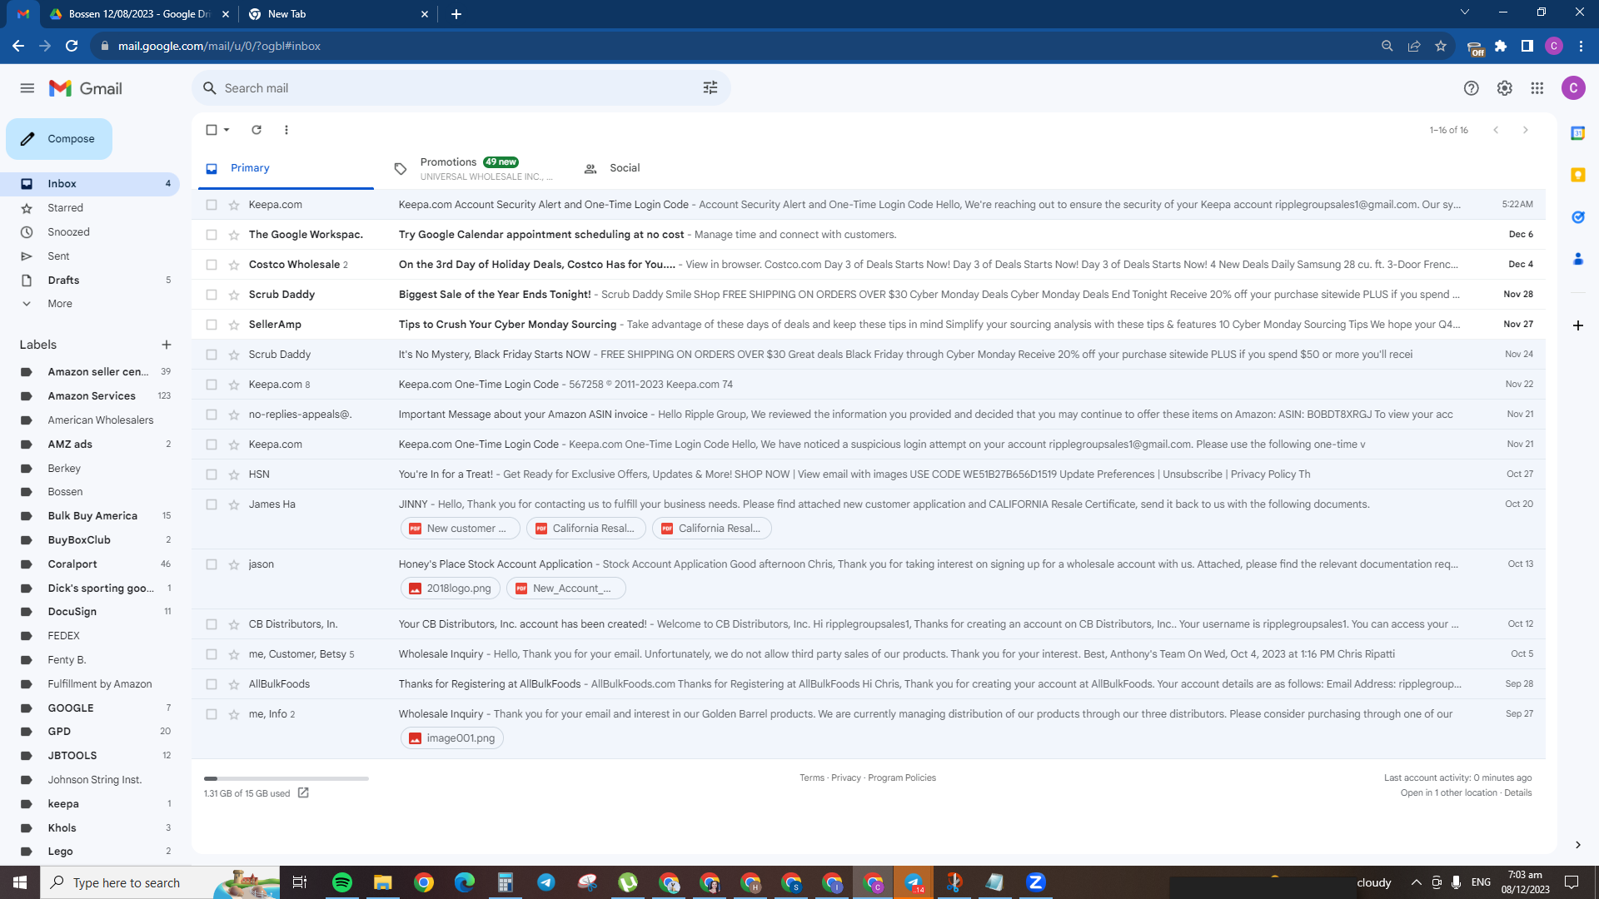Toggle the select-all emails checkbox
Screen dimensions: 1599x899
pyautogui.click(x=212, y=130)
